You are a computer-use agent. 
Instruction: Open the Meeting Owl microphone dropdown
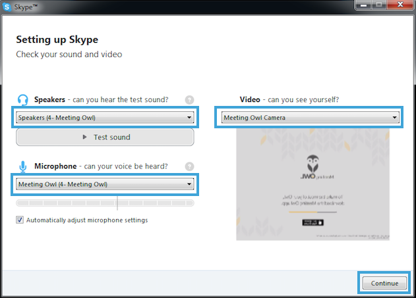point(105,184)
